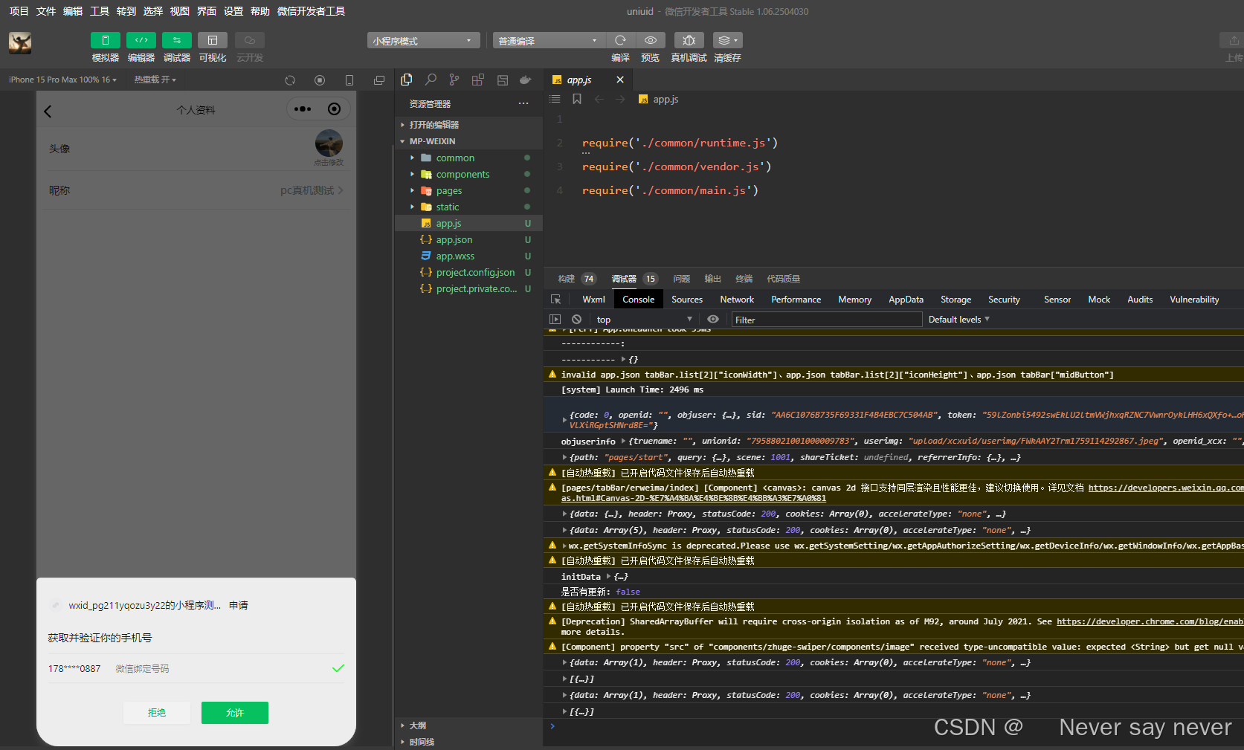Toggle the debugger panel button
This screenshot has height=750, width=1244.
tap(176, 40)
